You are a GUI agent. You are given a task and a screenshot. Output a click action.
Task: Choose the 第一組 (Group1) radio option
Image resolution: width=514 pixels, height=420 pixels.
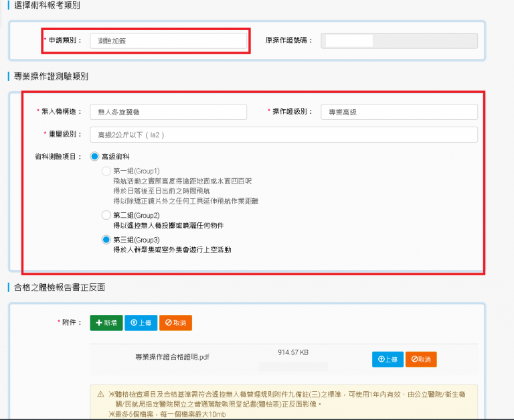click(106, 171)
